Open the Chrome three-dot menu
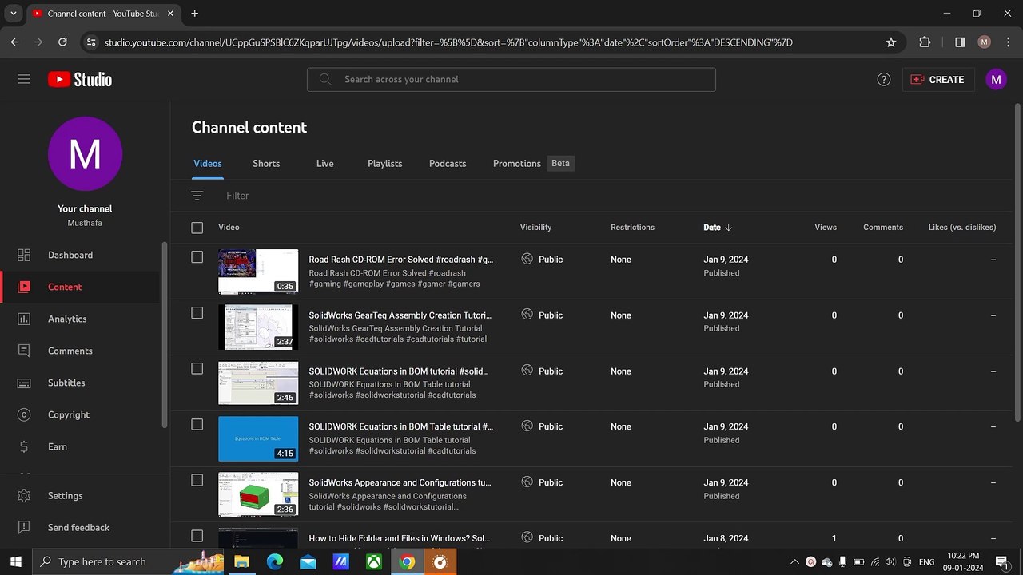 (x=1008, y=42)
